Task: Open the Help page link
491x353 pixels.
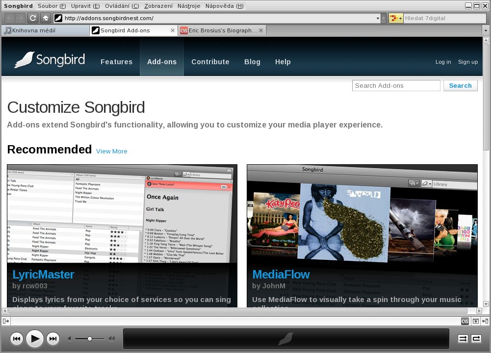Action: (283, 62)
